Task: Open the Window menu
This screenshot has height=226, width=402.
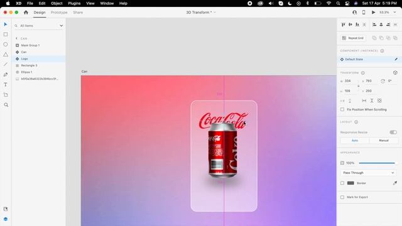Action: click(107, 3)
